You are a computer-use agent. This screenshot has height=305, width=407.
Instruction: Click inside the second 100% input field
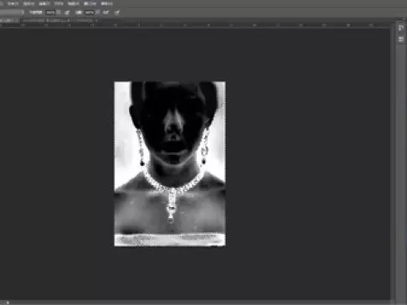point(90,13)
